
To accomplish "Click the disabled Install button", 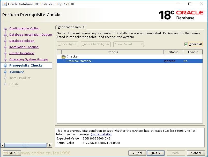I will pyautogui.click(x=176, y=153).
